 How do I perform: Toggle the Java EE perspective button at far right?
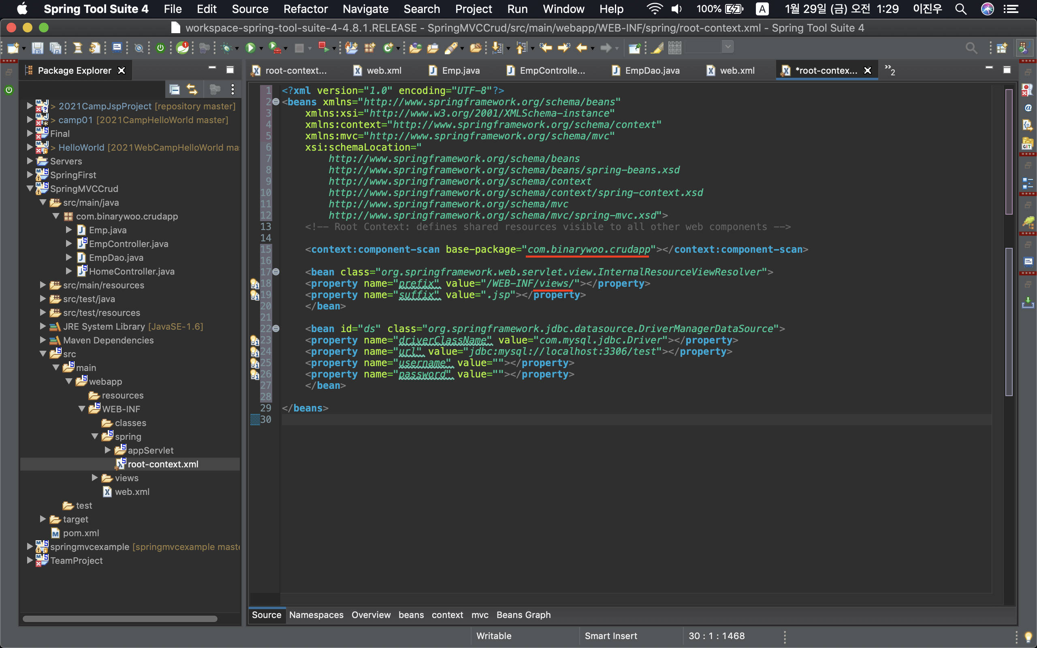[1024, 47]
